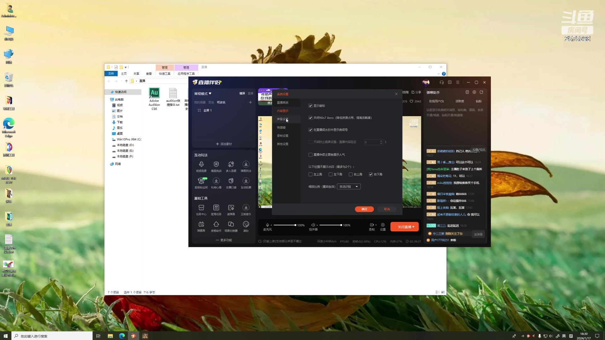Enable 在直播间水印中显示房间号 checkbox
This screenshot has width=605, height=340.
click(x=311, y=129)
